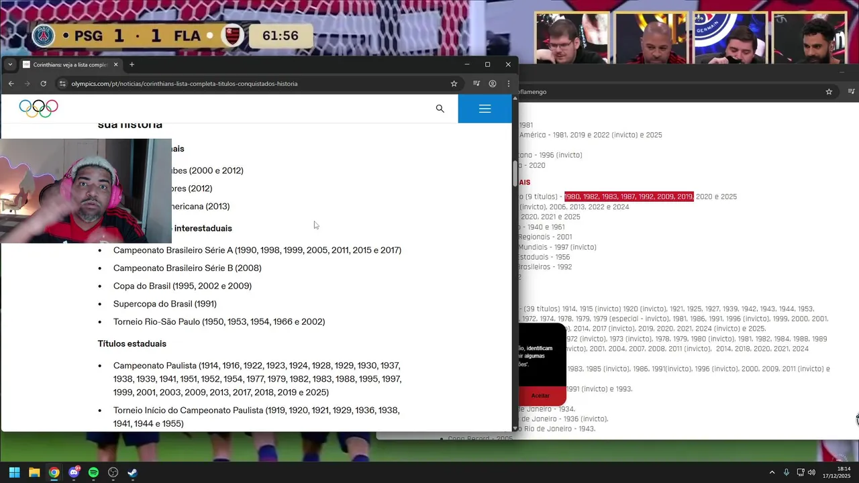The width and height of the screenshot is (859, 483).
Task: Open the network tray icon
Action: [x=801, y=472]
